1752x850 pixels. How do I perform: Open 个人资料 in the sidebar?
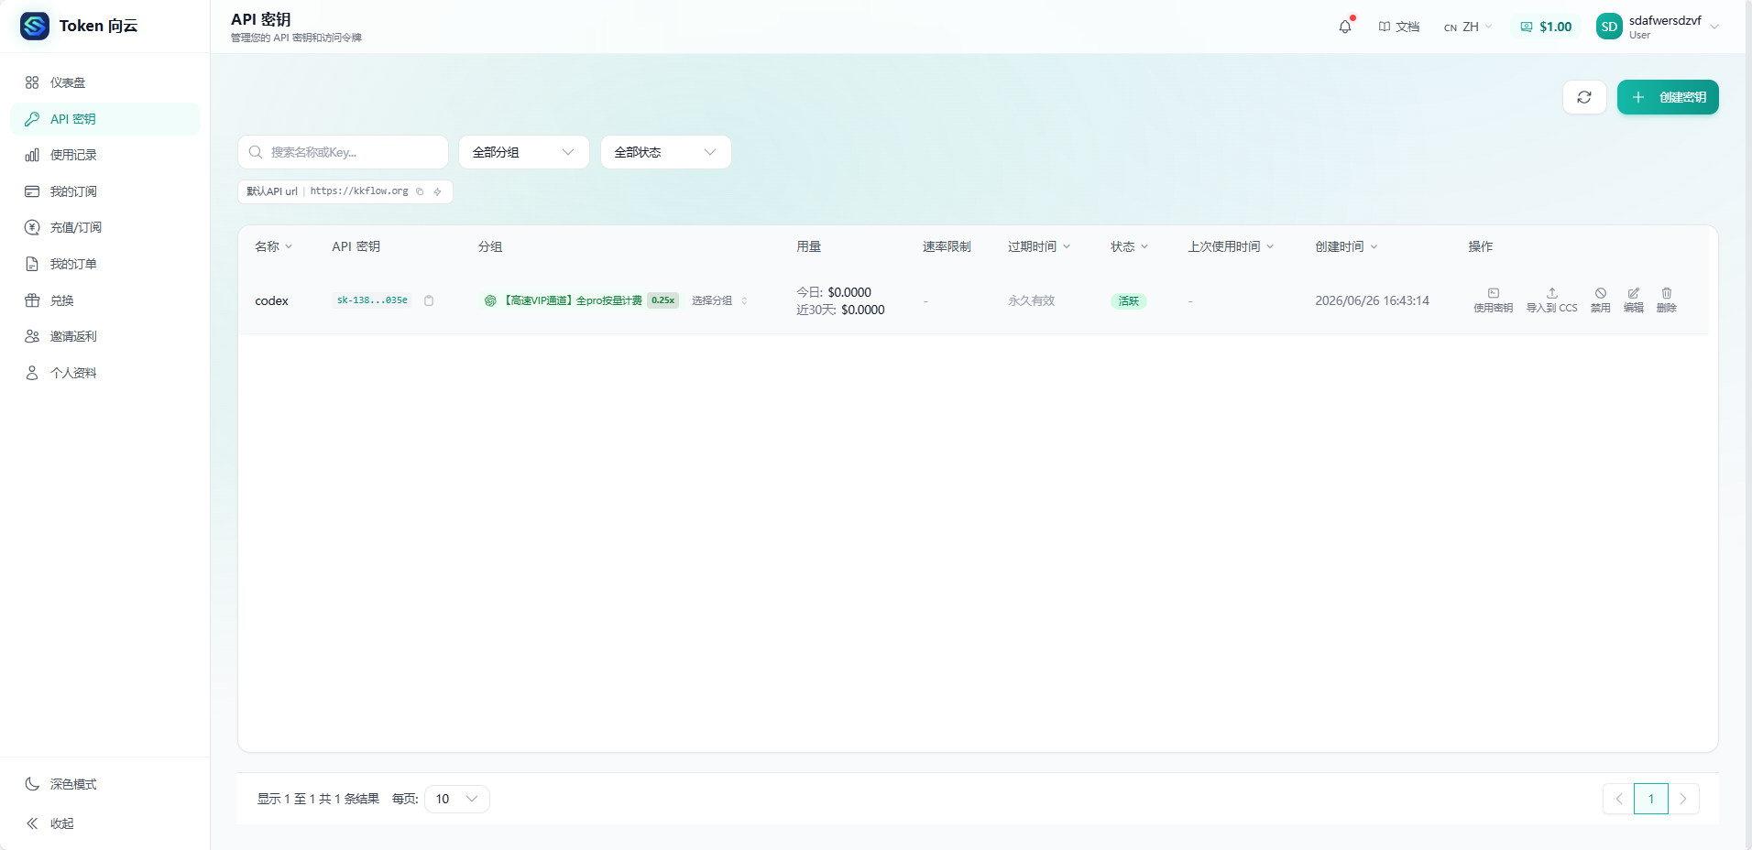click(x=105, y=373)
